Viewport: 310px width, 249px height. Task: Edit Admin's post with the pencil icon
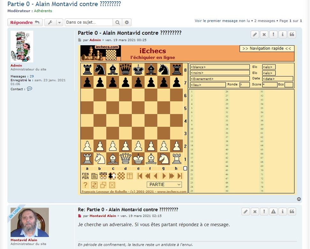(255, 34)
